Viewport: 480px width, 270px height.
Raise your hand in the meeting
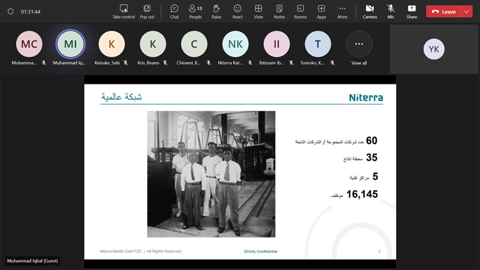216,11
